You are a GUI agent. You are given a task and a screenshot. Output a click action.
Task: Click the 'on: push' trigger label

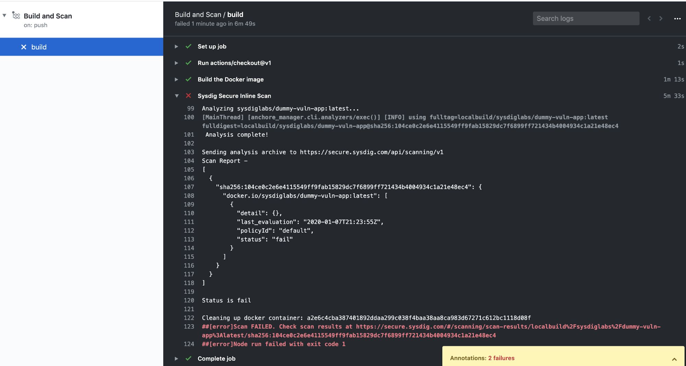(x=35, y=25)
